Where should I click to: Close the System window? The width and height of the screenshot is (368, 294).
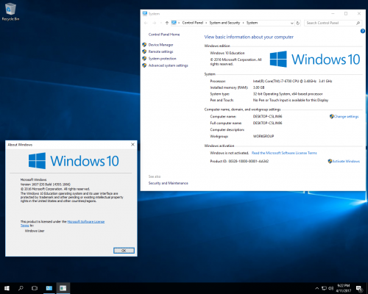point(359,14)
